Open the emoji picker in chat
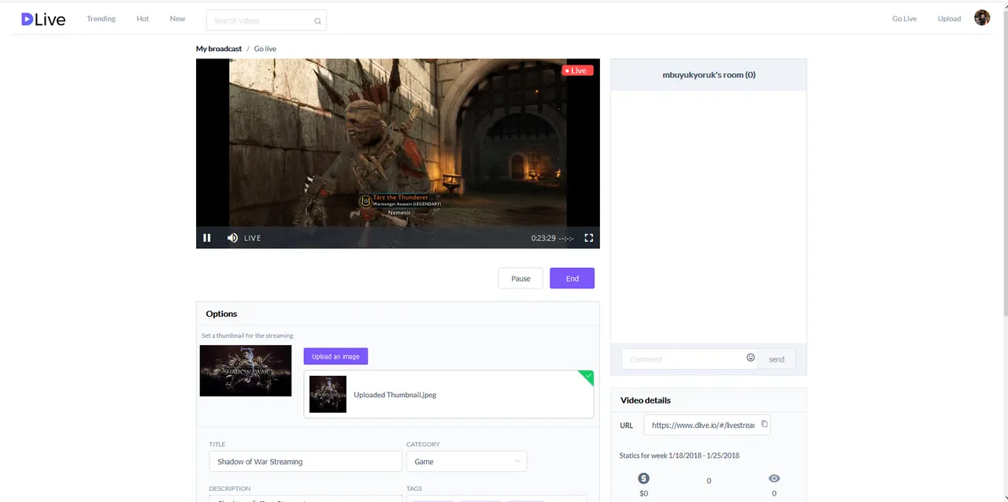The image size is (1008, 502). [750, 358]
